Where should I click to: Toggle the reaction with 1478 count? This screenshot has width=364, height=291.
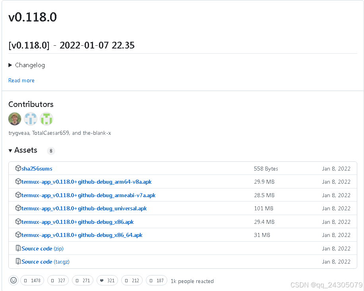[32, 281]
